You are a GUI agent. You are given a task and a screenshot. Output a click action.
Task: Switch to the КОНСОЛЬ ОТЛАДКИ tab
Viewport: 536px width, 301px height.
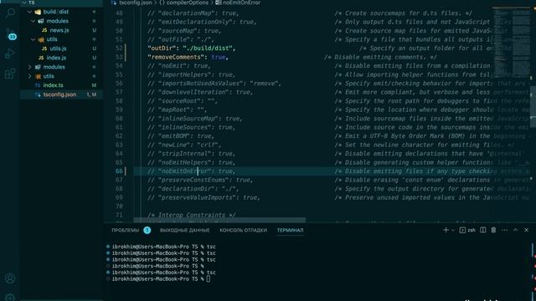pos(243,231)
